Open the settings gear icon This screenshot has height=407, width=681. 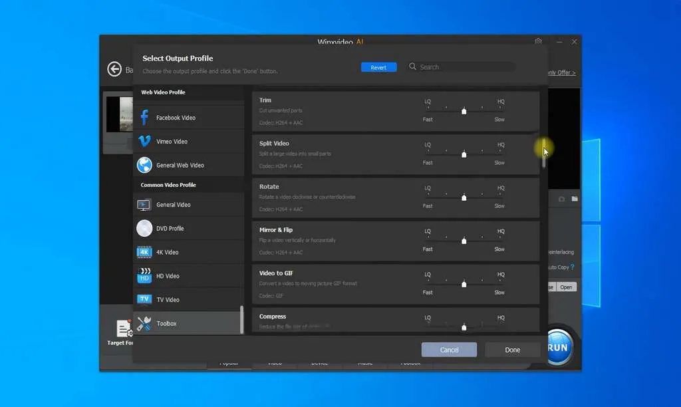coord(538,41)
